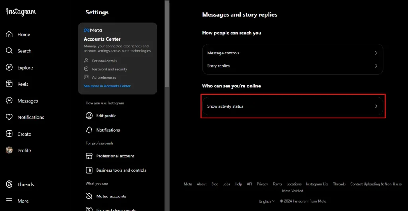This screenshot has height=211, width=408.
Task: Click Locations footer link
Action: pyautogui.click(x=294, y=184)
